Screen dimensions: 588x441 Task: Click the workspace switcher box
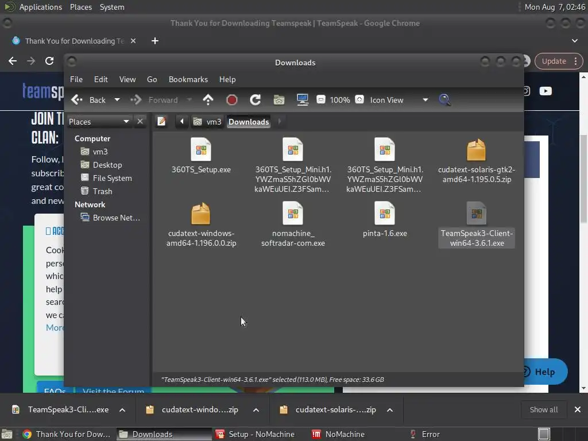[544, 434]
